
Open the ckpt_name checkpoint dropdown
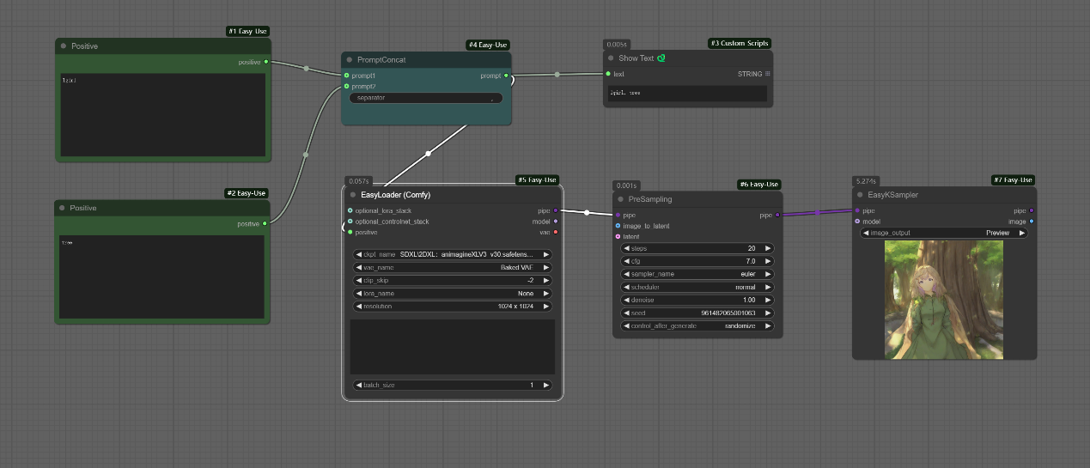452,254
